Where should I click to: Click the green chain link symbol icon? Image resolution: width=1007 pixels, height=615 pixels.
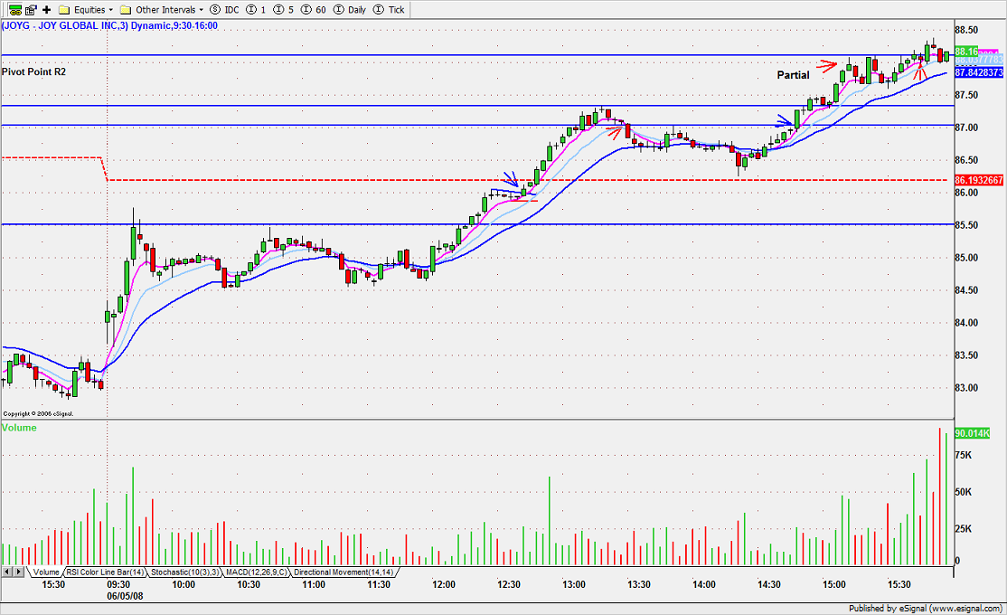[14, 10]
